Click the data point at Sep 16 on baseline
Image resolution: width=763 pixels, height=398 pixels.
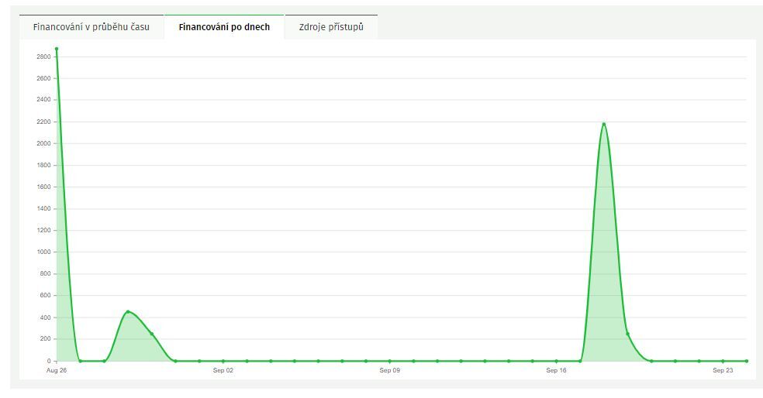[x=556, y=361]
